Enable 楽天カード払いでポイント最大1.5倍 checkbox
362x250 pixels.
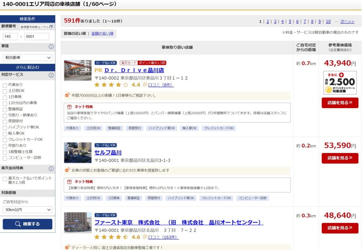(5, 179)
